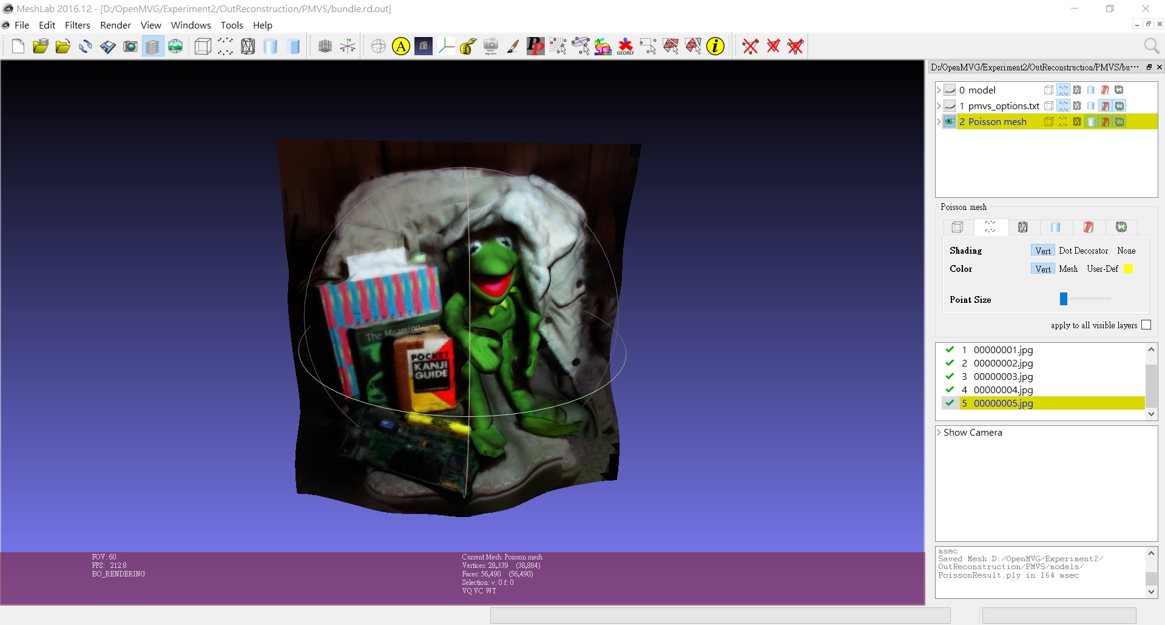
Task: Open the vertex selection rectangle tool
Action: click(648, 46)
